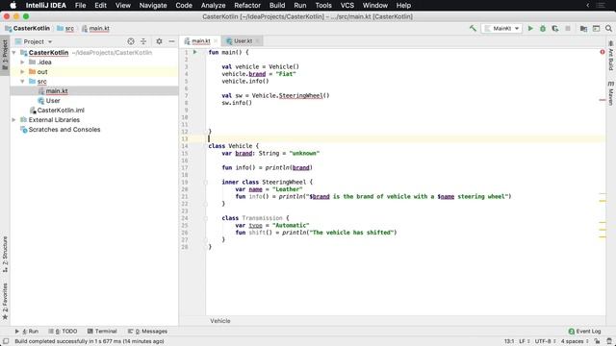The width and height of the screenshot is (616, 346).
Task: Click the Vehicle breadcrumb below editor
Action: coord(220,321)
